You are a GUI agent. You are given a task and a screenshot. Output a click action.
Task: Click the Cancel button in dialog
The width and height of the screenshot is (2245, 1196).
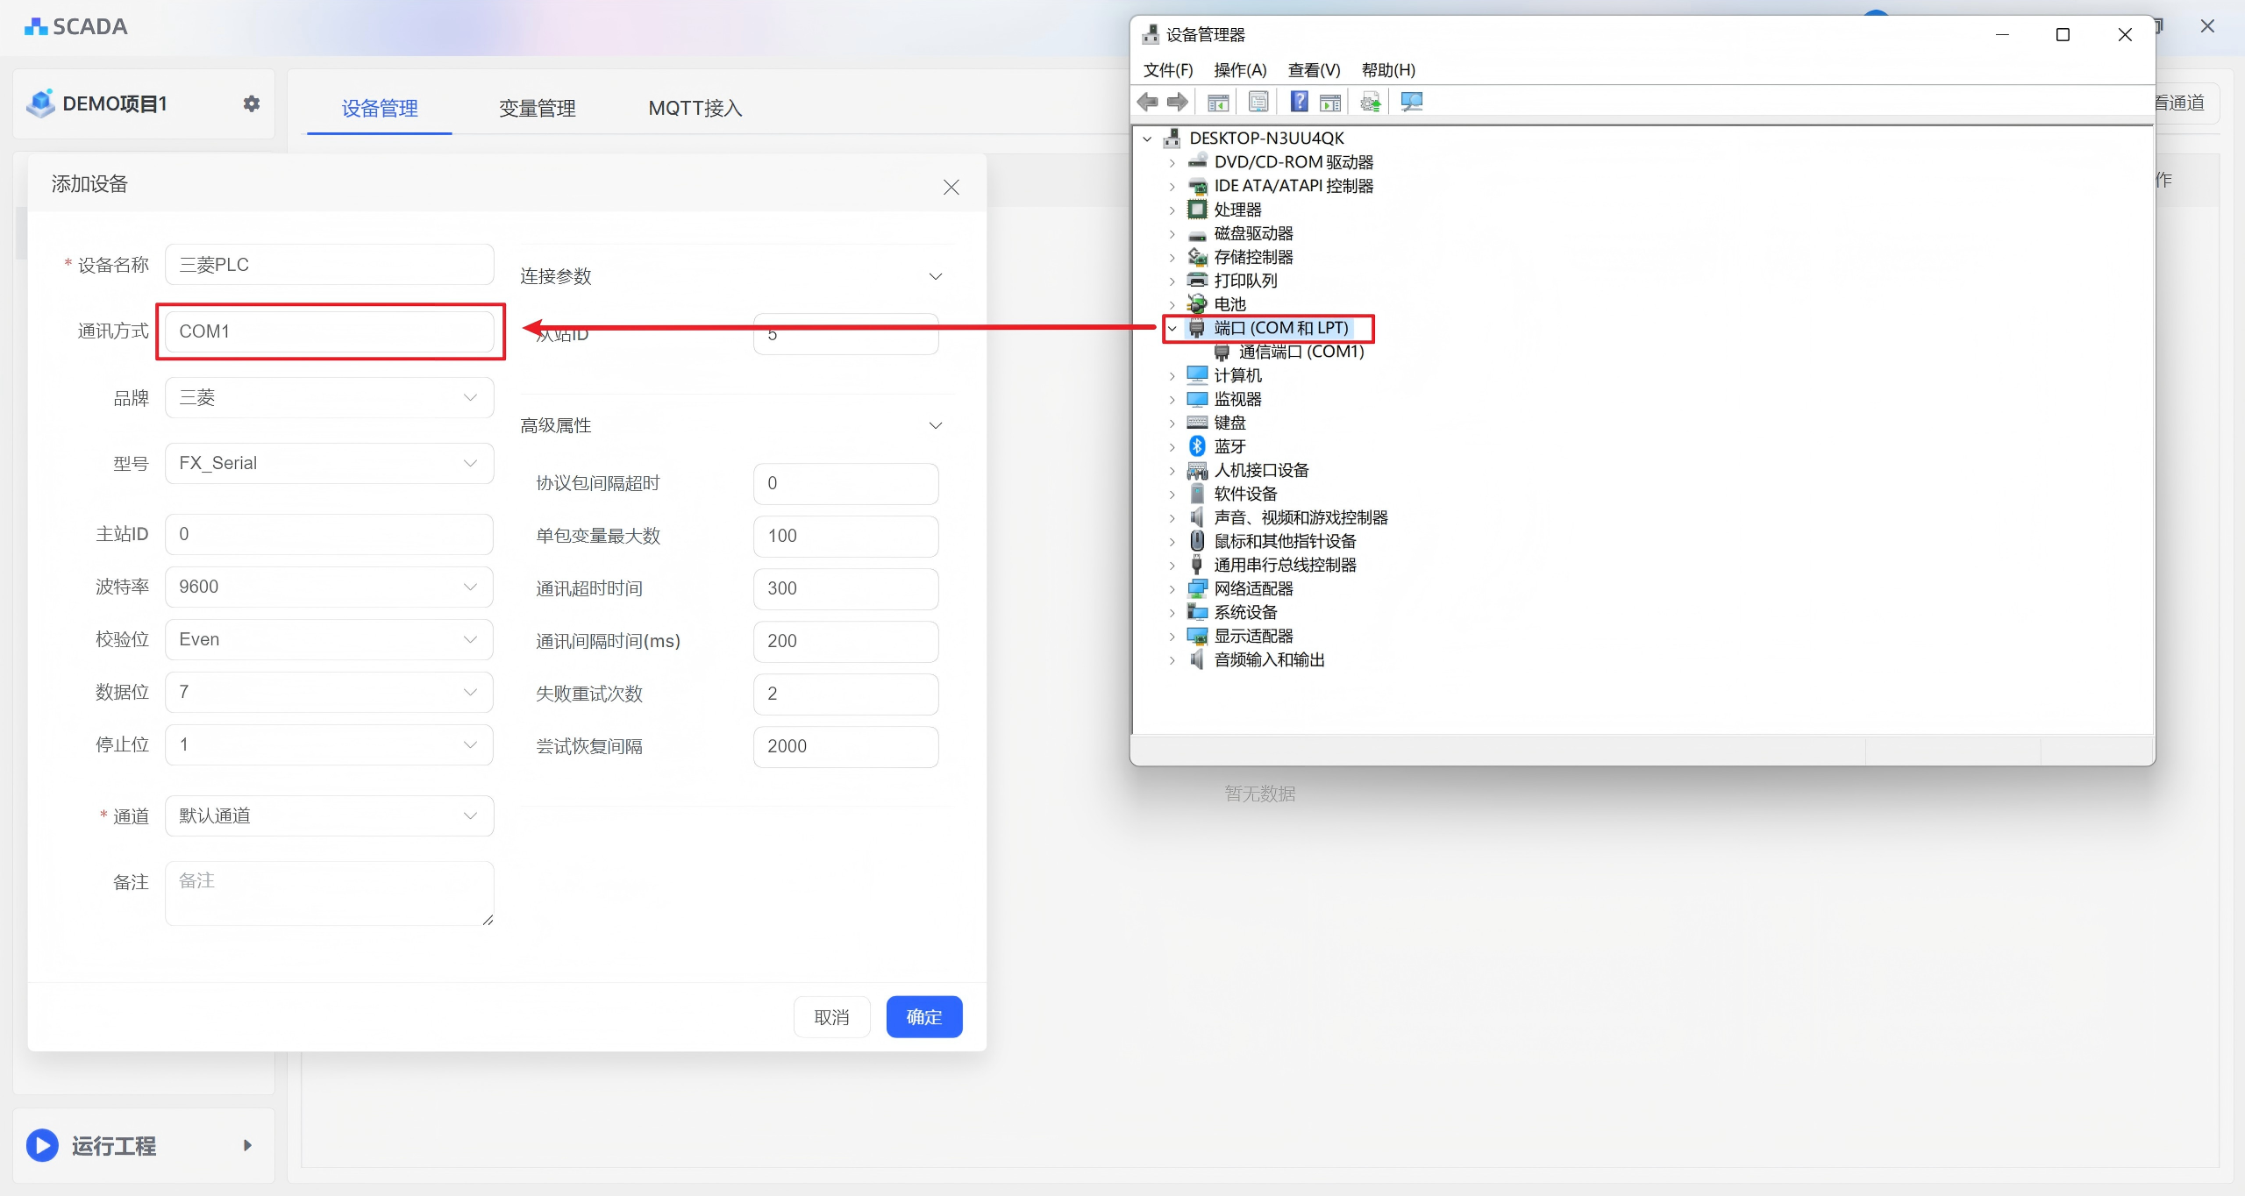click(830, 1016)
